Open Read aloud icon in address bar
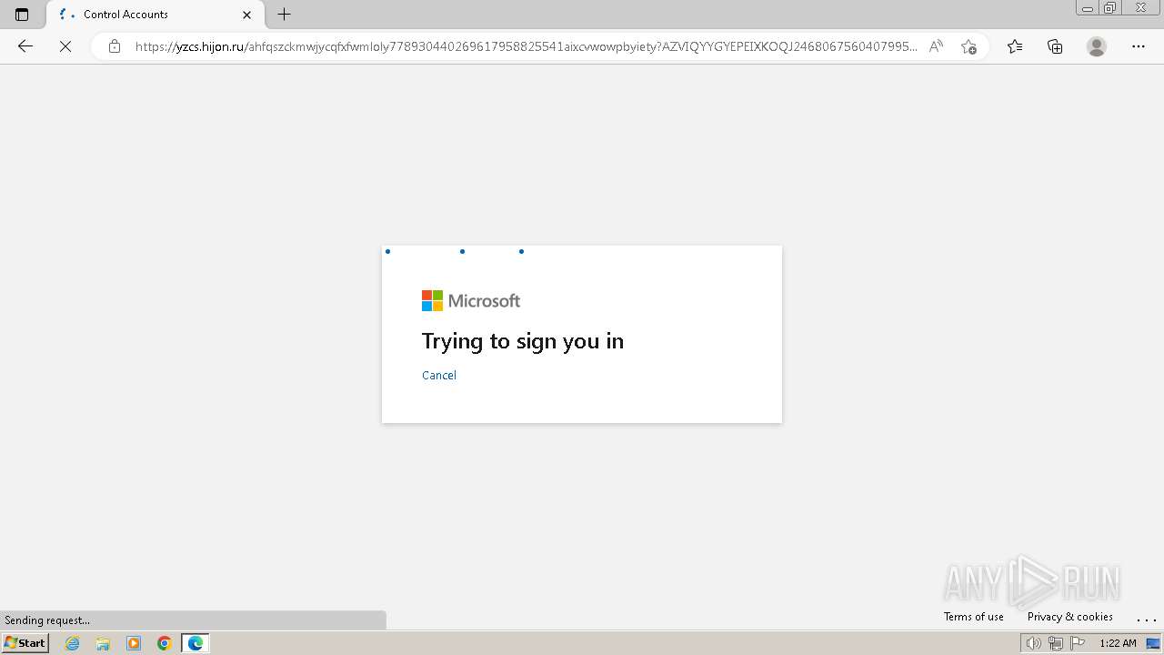 pyautogui.click(x=936, y=46)
